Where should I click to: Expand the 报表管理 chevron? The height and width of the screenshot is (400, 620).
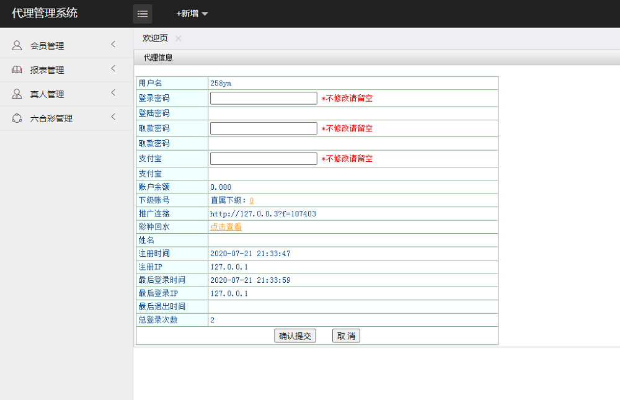point(113,69)
